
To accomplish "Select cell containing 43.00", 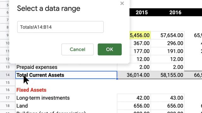I will click(x=168, y=98).
